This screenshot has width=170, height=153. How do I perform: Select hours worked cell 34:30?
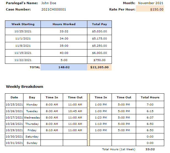click(64, 39)
